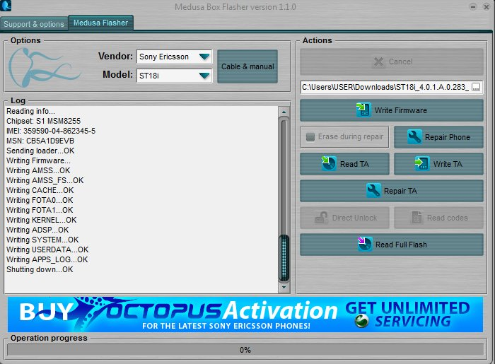Click the Direct Unlock padlock icon
Viewport: 495px width, 364px height.
click(322, 218)
